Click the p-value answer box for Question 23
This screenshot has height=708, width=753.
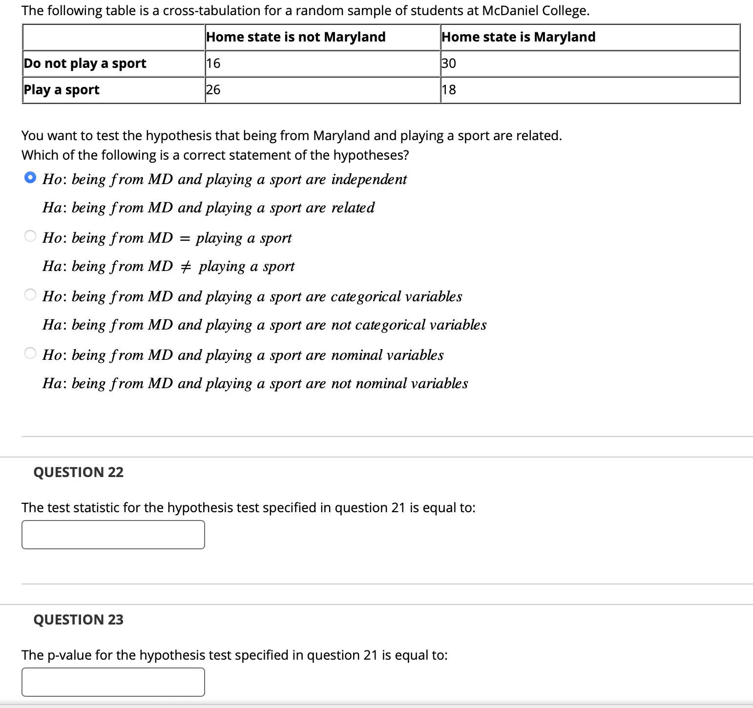(113, 682)
